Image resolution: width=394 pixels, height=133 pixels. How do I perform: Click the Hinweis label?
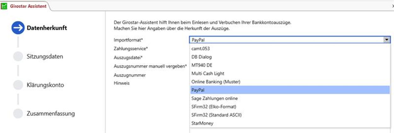122,83
